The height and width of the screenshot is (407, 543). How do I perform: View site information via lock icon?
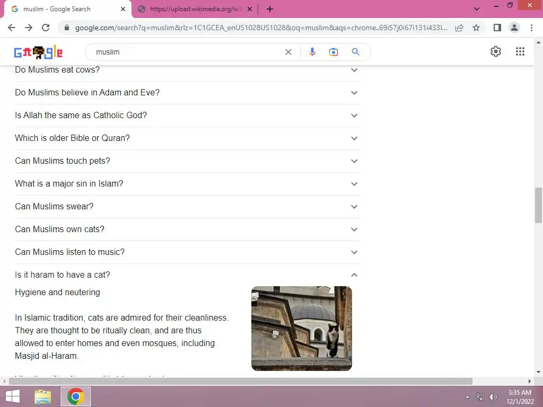pos(67,28)
